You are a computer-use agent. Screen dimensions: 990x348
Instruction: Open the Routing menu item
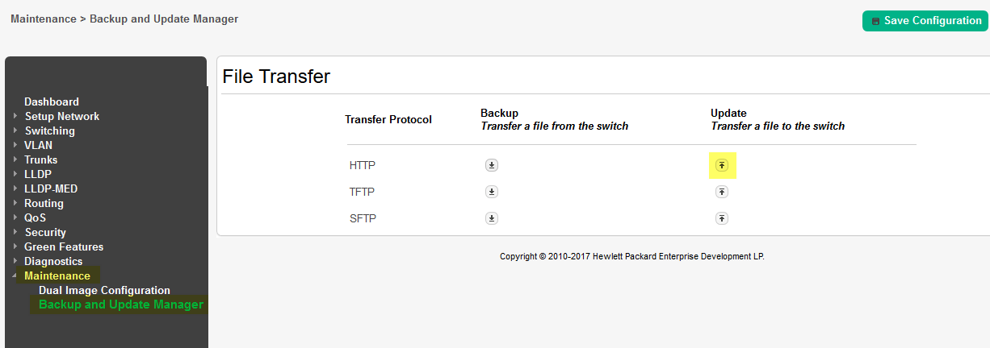click(x=44, y=203)
